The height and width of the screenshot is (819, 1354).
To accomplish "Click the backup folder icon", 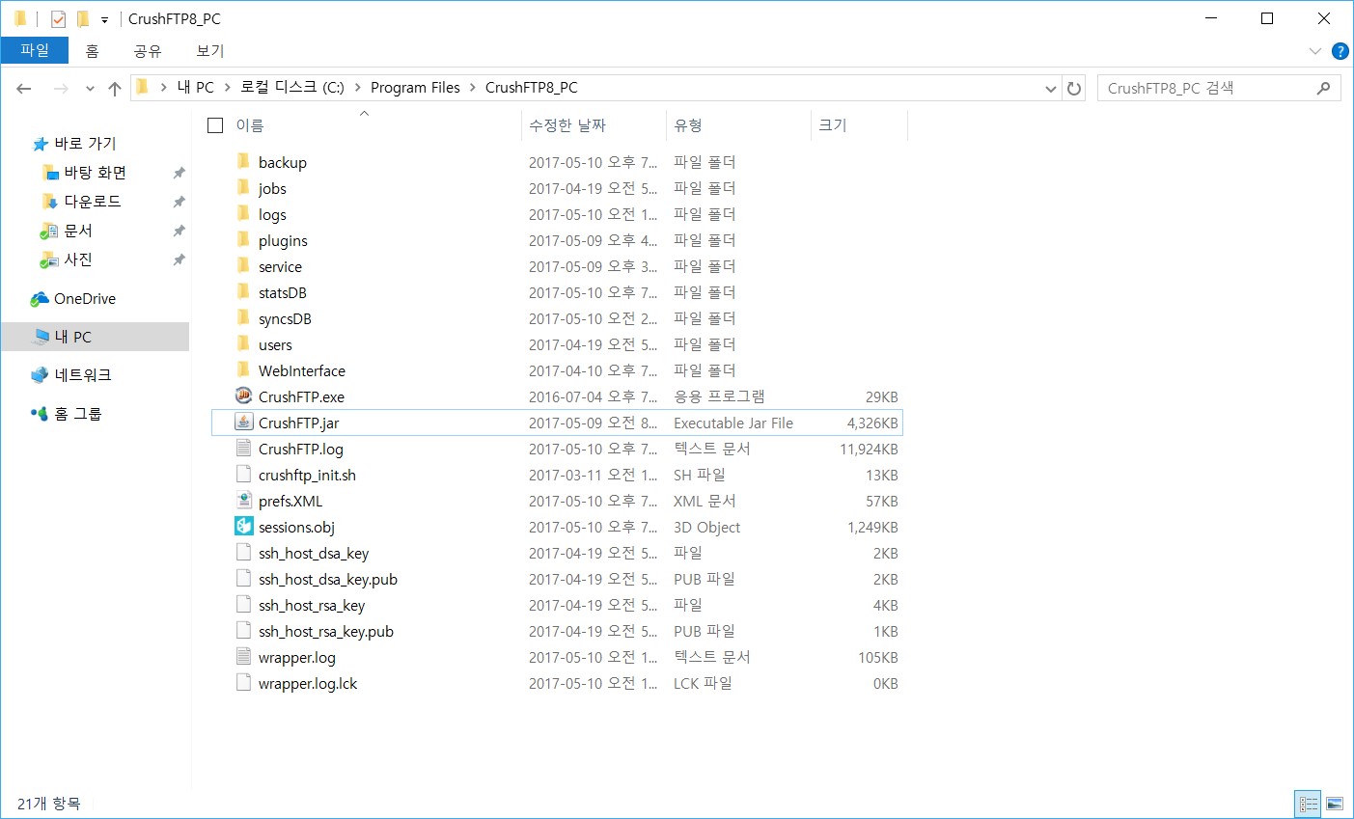I will coord(244,161).
